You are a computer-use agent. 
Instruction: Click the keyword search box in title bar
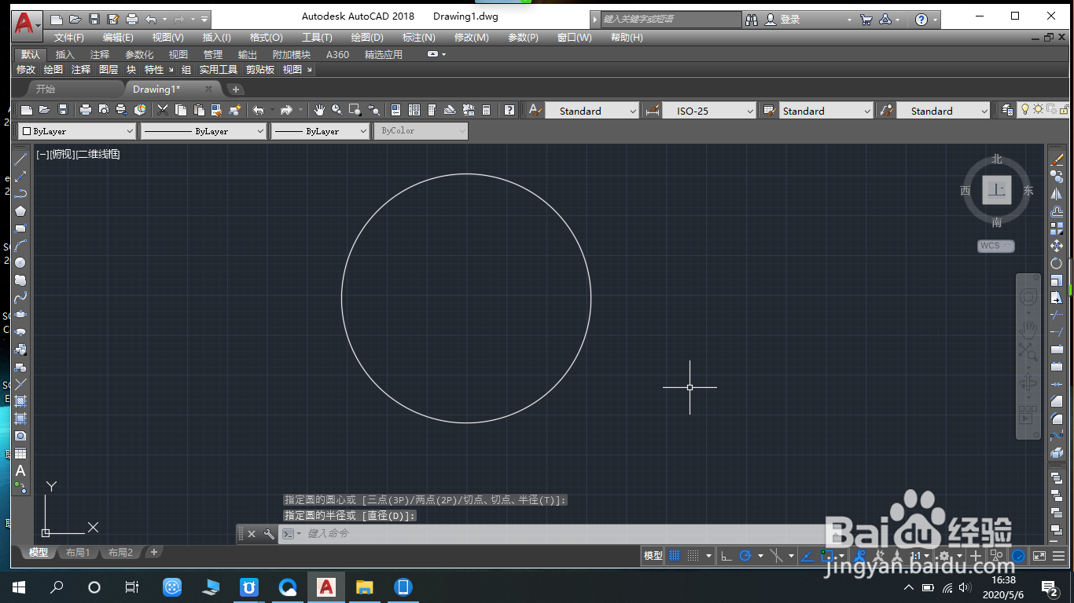tap(671, 19)
